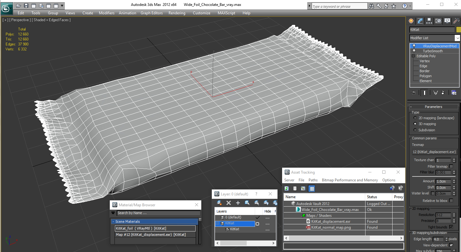Click the Help question mark icon in title bar
The width and height of the screenshot is (461, 252).
click(x=404, y=6)
